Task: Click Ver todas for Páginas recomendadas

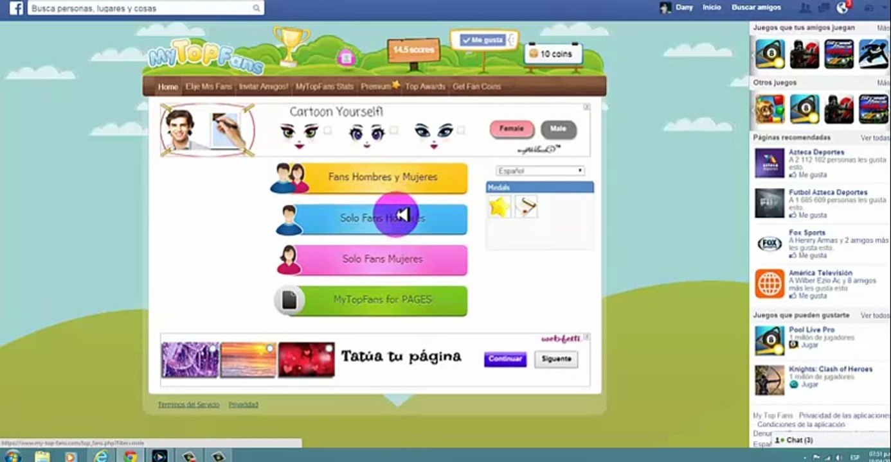Action: pos(875,138)
